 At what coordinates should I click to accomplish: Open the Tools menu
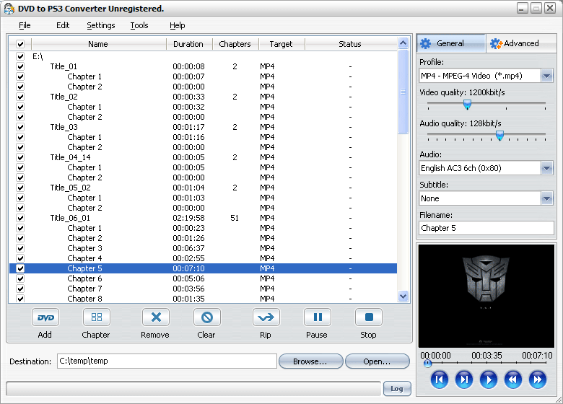(139, 25)
